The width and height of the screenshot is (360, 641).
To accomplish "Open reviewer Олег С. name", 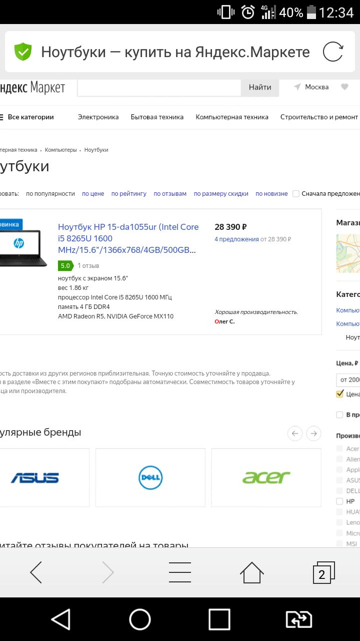I will pyautogui.click(x=224, y=322).
